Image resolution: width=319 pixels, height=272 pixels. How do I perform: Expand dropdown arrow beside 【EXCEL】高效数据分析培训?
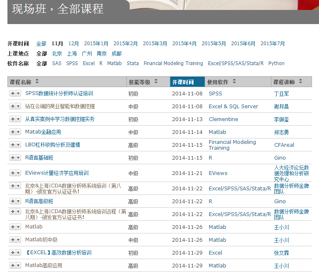(x=18, y=253)
